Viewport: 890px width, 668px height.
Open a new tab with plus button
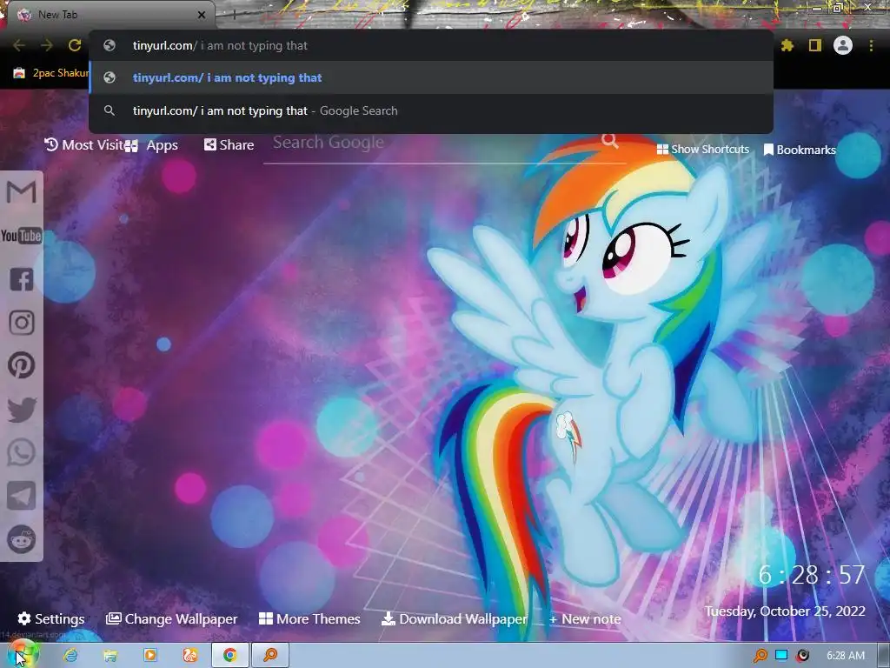[234, 15]
